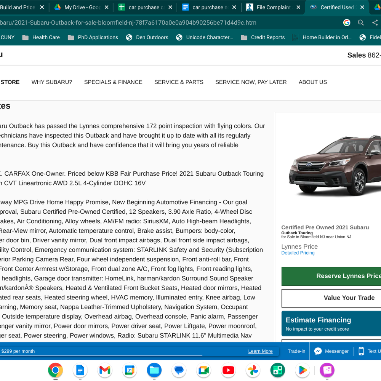Screen dimensions: 381x381
Task: Open YouTube from the shelf
Action: tap(228, 370)
